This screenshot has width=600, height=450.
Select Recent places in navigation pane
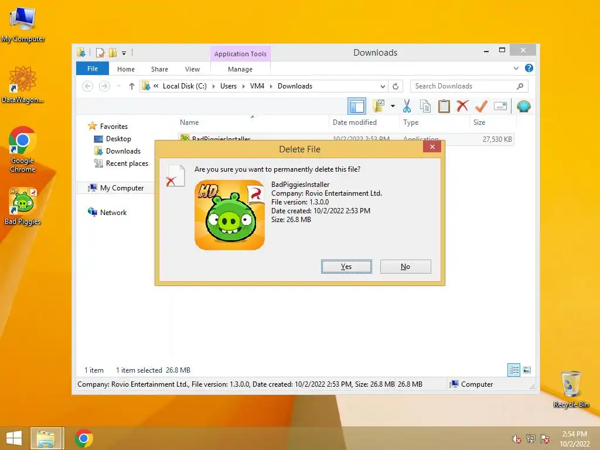click(x=127, y=163)
